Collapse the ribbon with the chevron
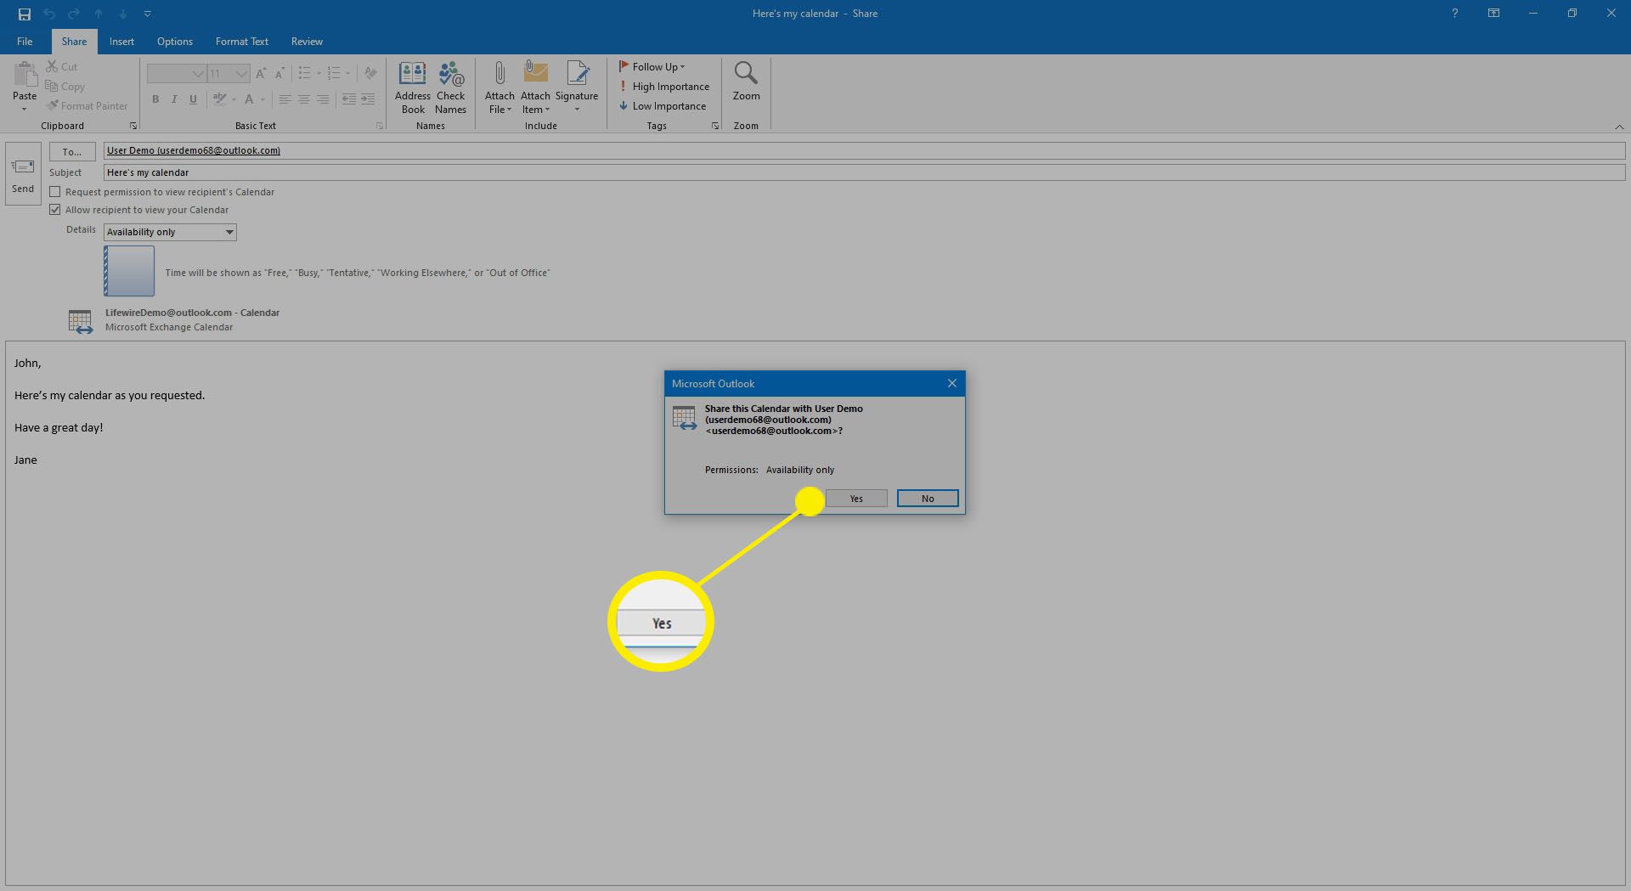 pyautogui.click(x=1619, y=127)
